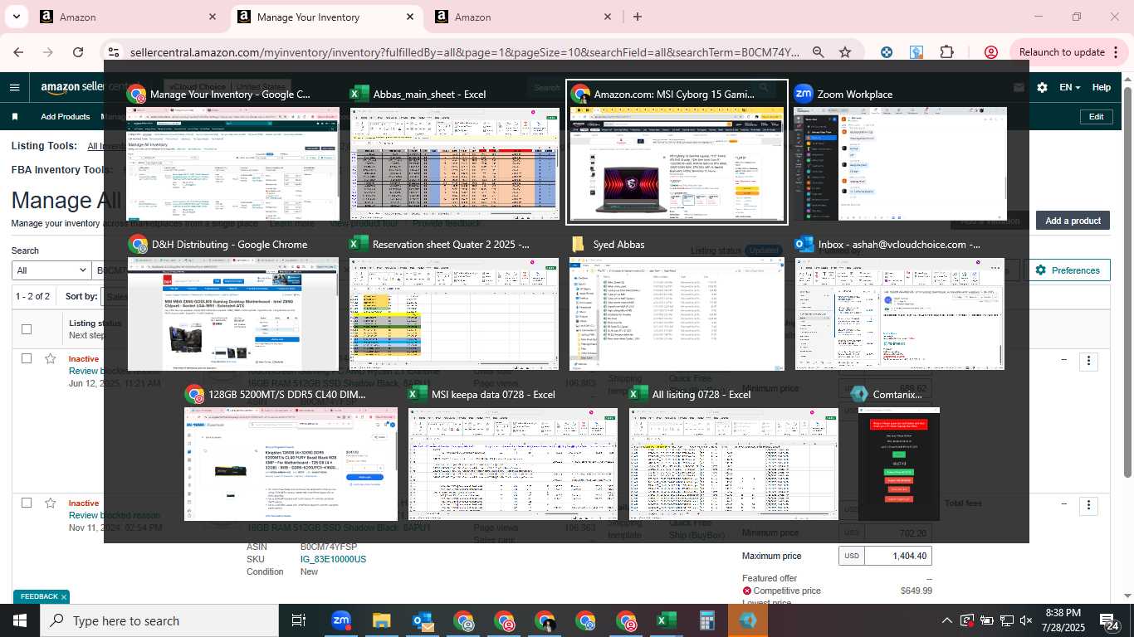Open the Preferences button

pos(1067,270)
